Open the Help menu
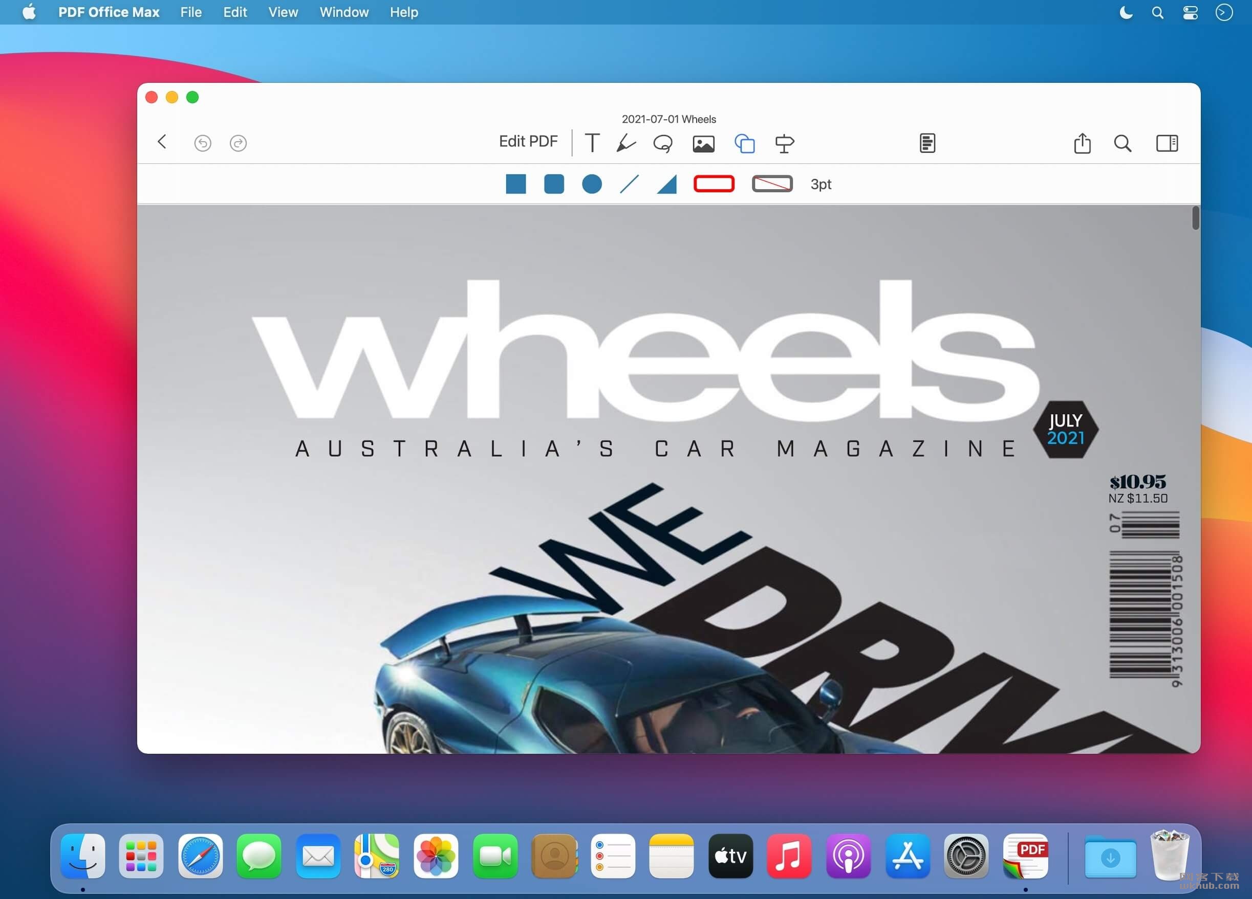This screenshot has height=899, width=1252. click(404, 12)
